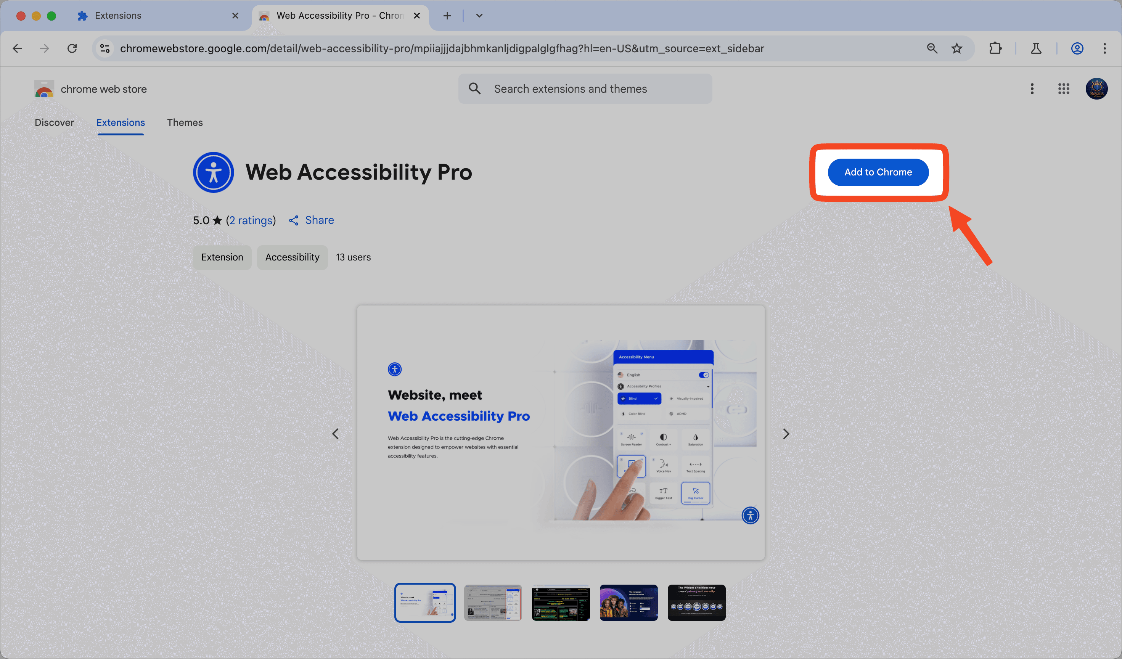Expand the tab search dropdown arrow
Screen dimensions: 1122x659
(x=479, y=16)
